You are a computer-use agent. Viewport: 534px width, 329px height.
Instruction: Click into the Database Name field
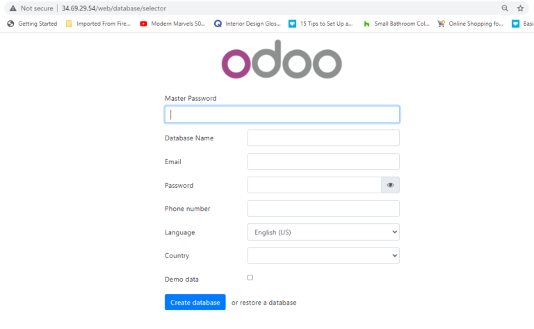click(323, 138)
